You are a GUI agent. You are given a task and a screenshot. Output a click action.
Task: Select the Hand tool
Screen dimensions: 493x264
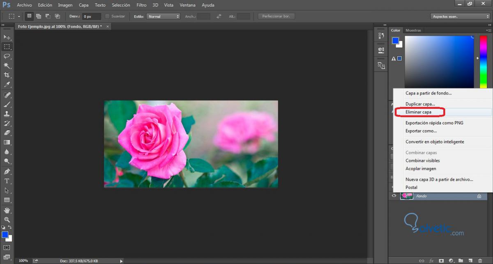7,210
